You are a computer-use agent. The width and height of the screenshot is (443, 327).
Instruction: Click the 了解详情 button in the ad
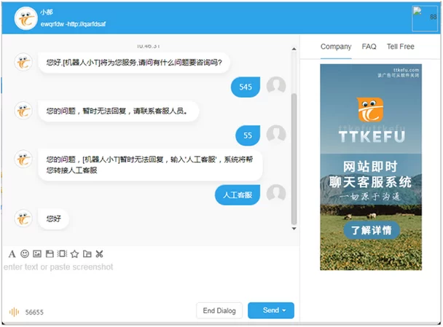372,230
